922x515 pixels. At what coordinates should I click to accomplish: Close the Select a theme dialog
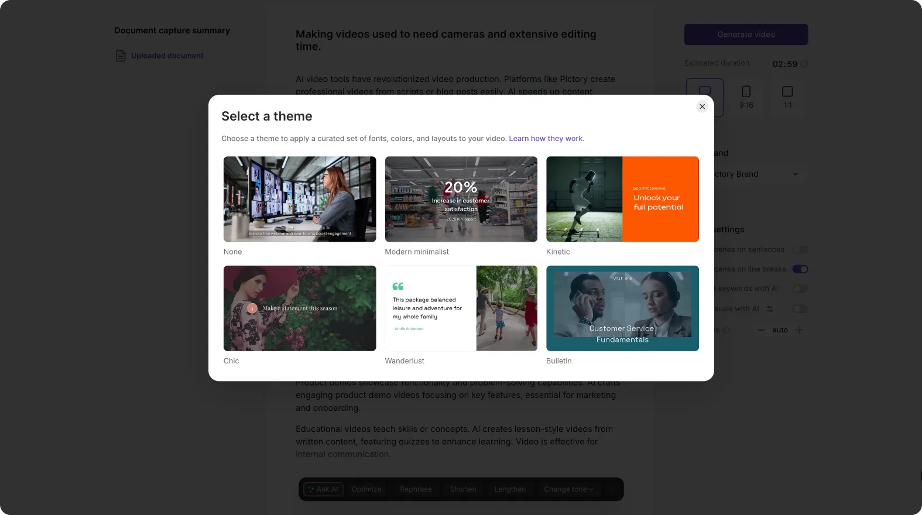click(702, 107)
